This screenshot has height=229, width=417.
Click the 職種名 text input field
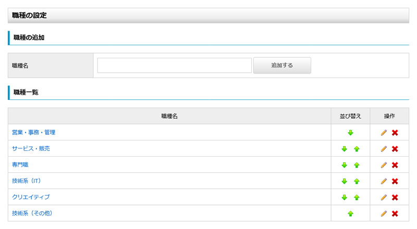[174, 66]
